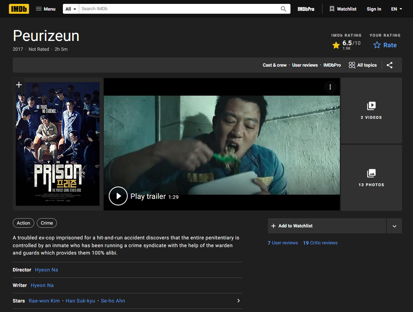Open the 13 Photos tile
The image size is (413, 312).
click(x=371, y=178)
